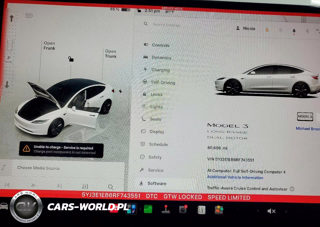
Task: Tap the 80,686 mi odometer reading
Action: (x=217, y=148)
